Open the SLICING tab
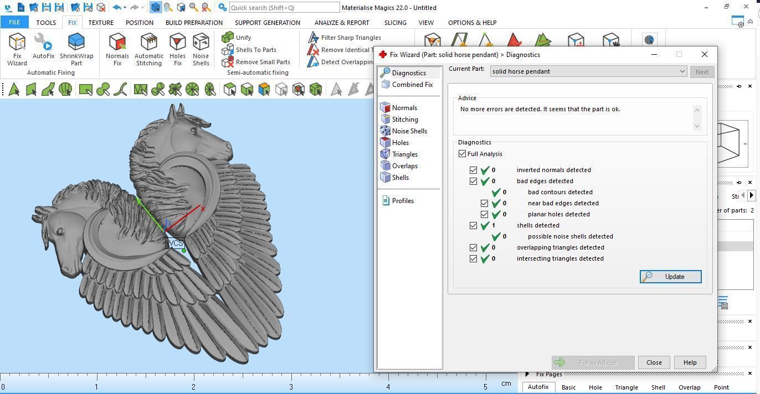This screenshot has width=760, height=394. click(x=395, y=23)
